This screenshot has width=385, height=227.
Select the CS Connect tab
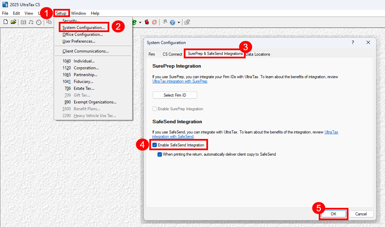coord(172,54)
